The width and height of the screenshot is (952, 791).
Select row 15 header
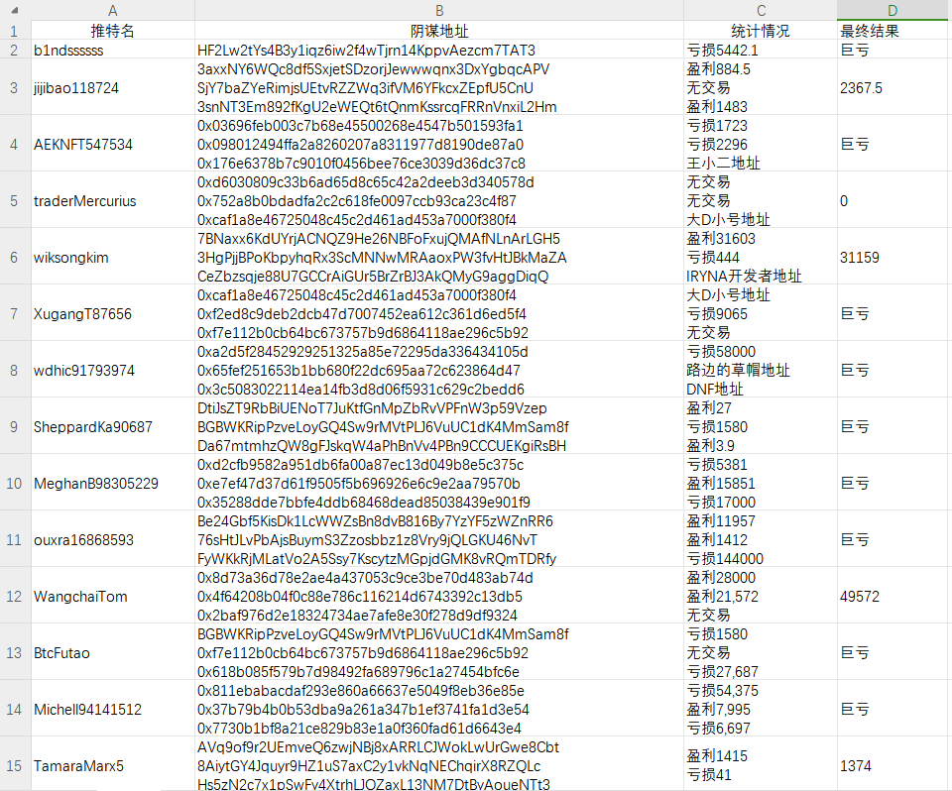(15, 765)
